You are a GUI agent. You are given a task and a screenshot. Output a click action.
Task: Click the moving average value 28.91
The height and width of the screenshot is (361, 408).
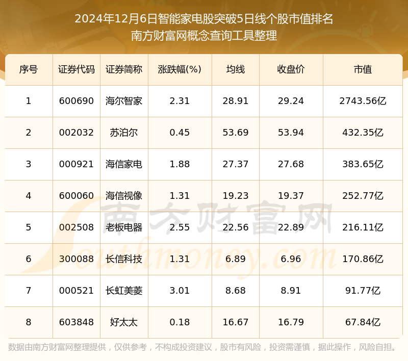(236, 101)
